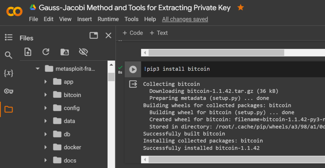Expand the bitcoin folder
The width and height of the screenshot is (325, 168).
click(x=46, y=95)
